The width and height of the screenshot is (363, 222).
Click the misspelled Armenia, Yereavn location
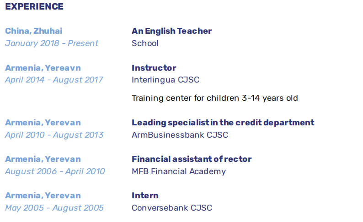coord(43,68)
